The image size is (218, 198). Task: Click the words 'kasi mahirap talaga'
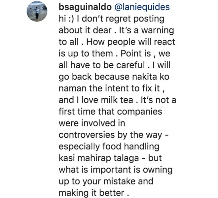(x=99, y=158)
